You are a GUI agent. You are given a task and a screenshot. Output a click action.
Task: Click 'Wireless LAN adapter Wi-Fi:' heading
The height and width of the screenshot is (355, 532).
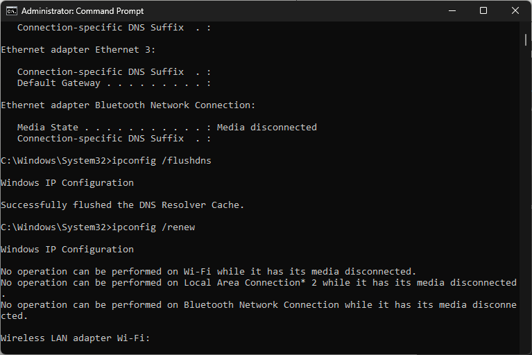pyautogui.click(x=75, y=338)
